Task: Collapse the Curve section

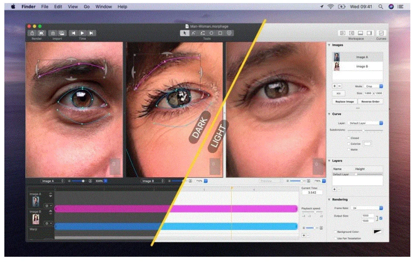Action: 329,114
